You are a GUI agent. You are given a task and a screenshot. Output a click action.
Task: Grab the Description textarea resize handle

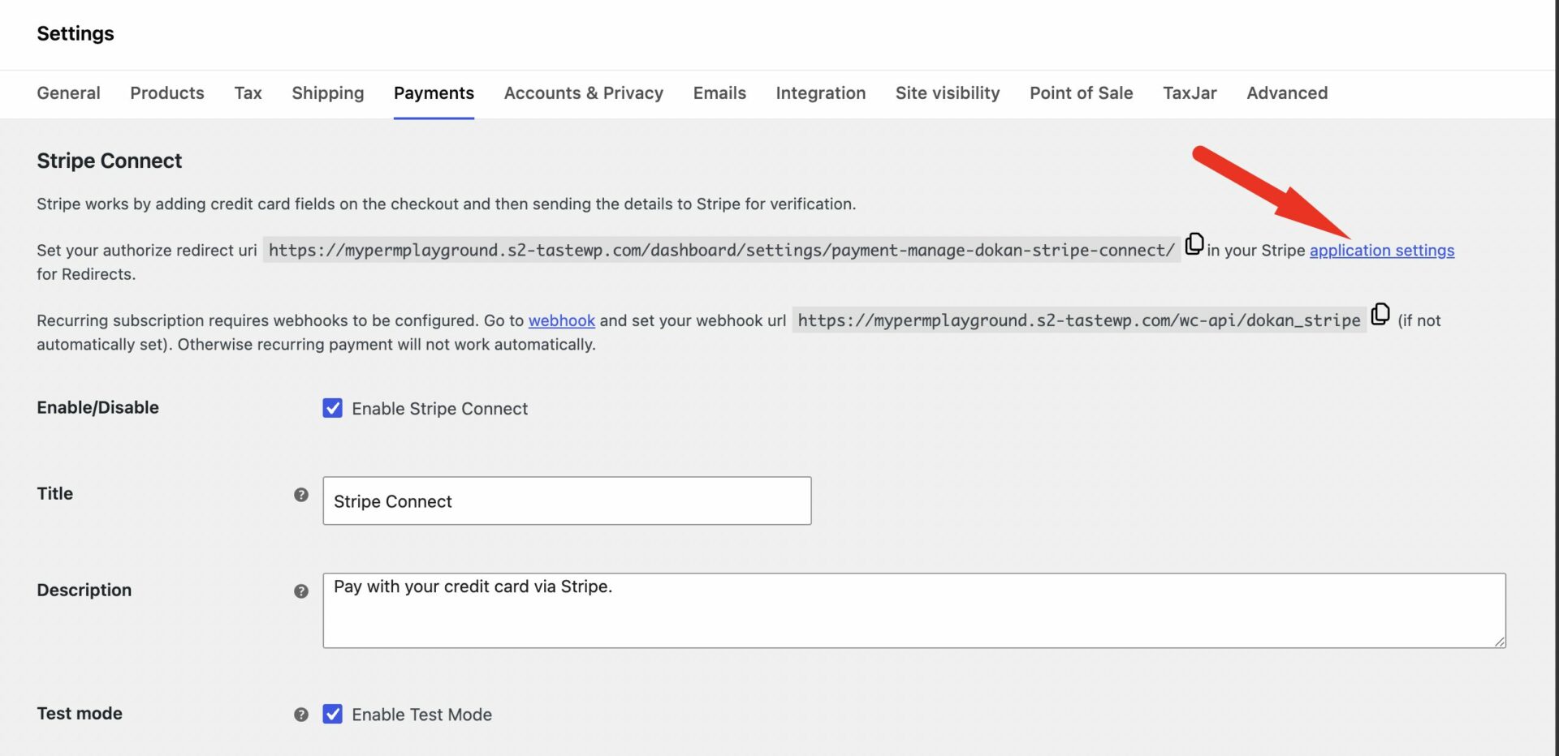click(1499, 641)
